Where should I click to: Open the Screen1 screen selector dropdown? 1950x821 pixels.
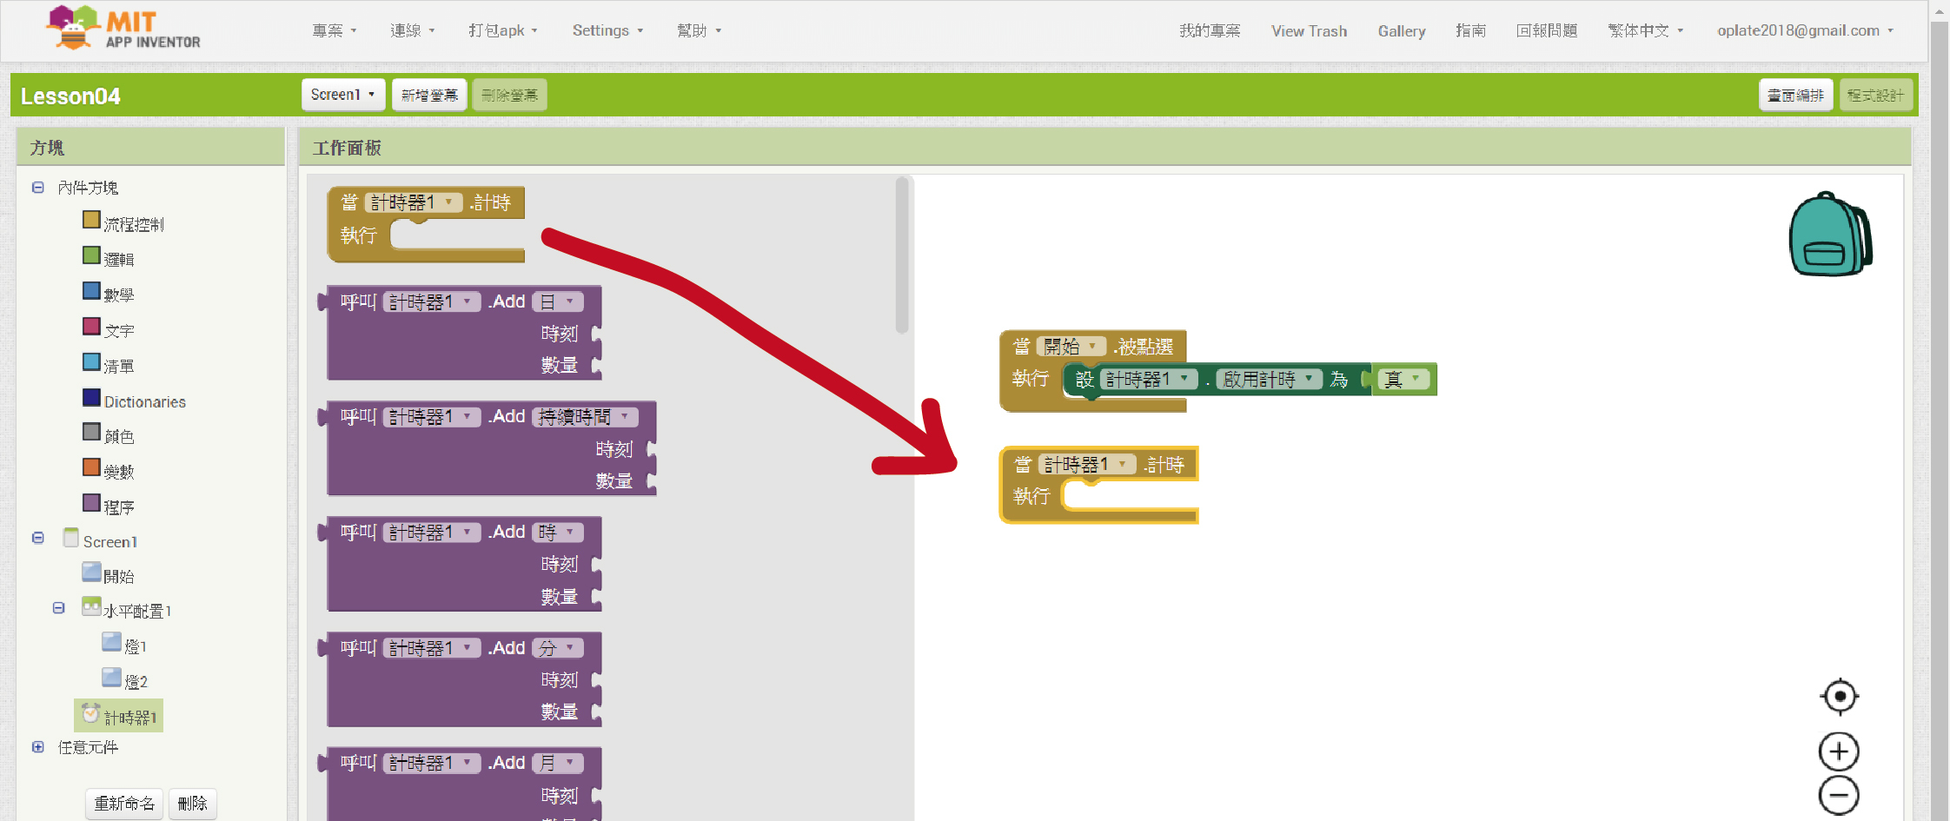tap(343, 95)
